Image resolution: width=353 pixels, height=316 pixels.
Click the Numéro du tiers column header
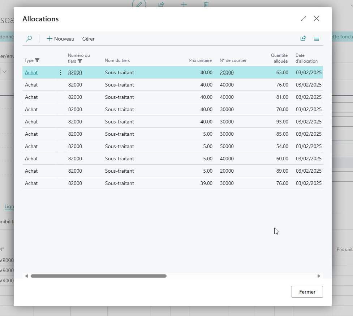click(79, 58)
